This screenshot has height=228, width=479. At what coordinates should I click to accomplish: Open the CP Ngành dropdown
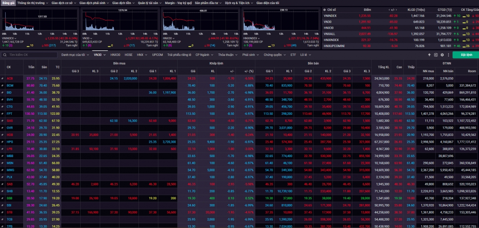(204, 55)
